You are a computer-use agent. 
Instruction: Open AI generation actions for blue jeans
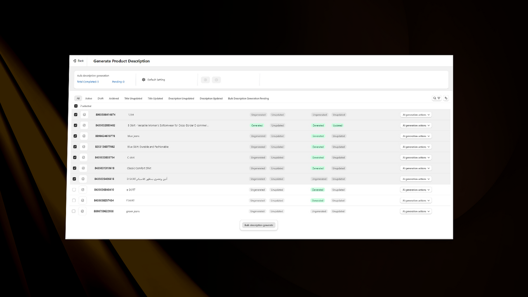(416, 136)
